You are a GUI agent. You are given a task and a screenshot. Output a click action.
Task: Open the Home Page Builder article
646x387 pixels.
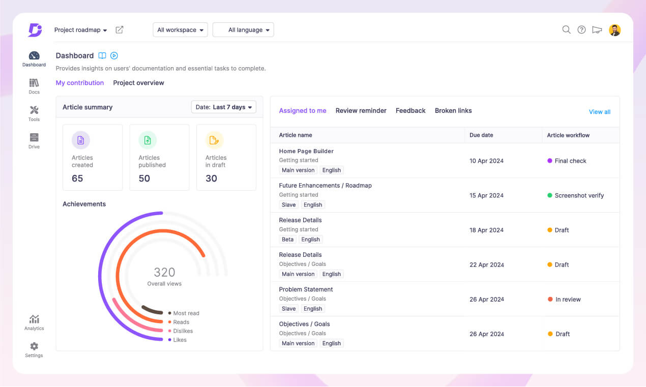[306, 151]
